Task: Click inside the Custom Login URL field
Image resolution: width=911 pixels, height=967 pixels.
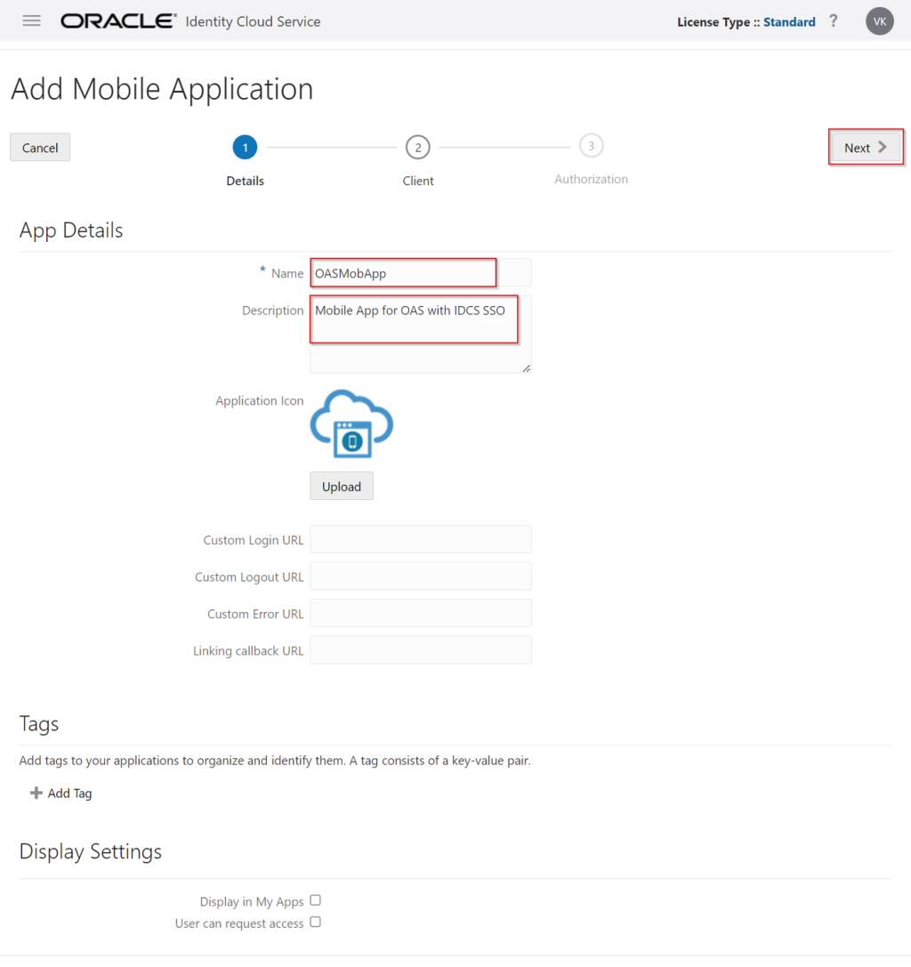Action: click(x=420, y=538)
